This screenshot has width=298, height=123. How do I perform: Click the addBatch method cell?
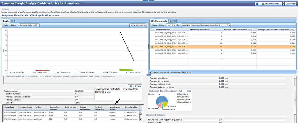tap(41, 119)
